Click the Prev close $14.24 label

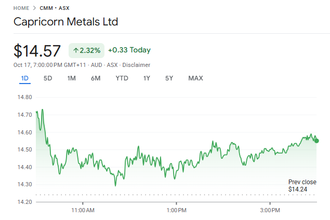click(x=302, y=186)
